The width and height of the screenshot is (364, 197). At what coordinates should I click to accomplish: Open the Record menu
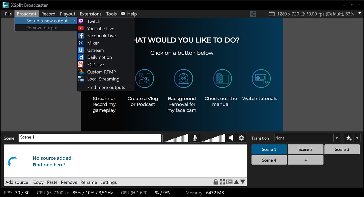click(x=48, y=14)
